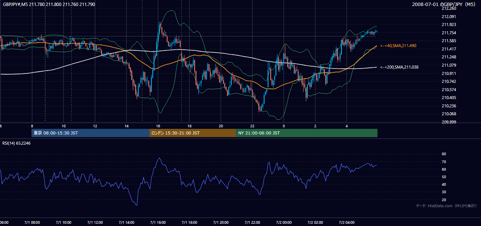Click the RSI axis level 50
Viewport: 481px width, 226px height.
click(444, 177)
